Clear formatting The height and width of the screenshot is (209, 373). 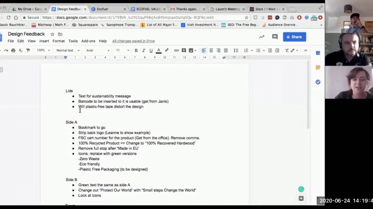click(287, 50)
